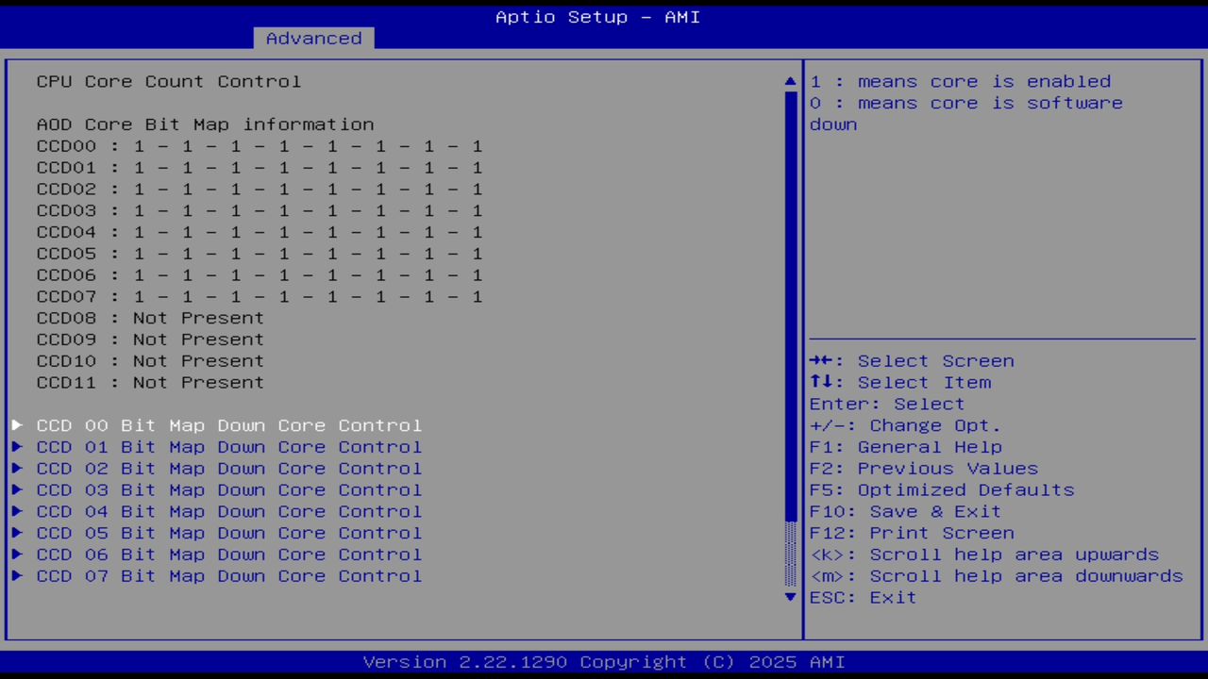Click the submenu arrow beside CCD 07 entry
Image resolution: width=1208 pixels, height=679 pixels.
tap(16, 575)
